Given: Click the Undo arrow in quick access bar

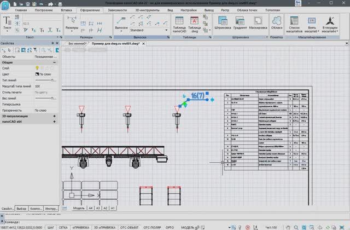Looking at the screenshot, I should pos(42,4).
